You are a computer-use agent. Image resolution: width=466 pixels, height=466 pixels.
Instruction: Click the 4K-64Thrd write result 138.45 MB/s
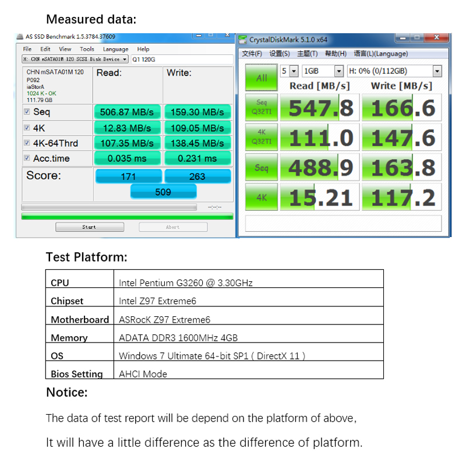point(197,143)
